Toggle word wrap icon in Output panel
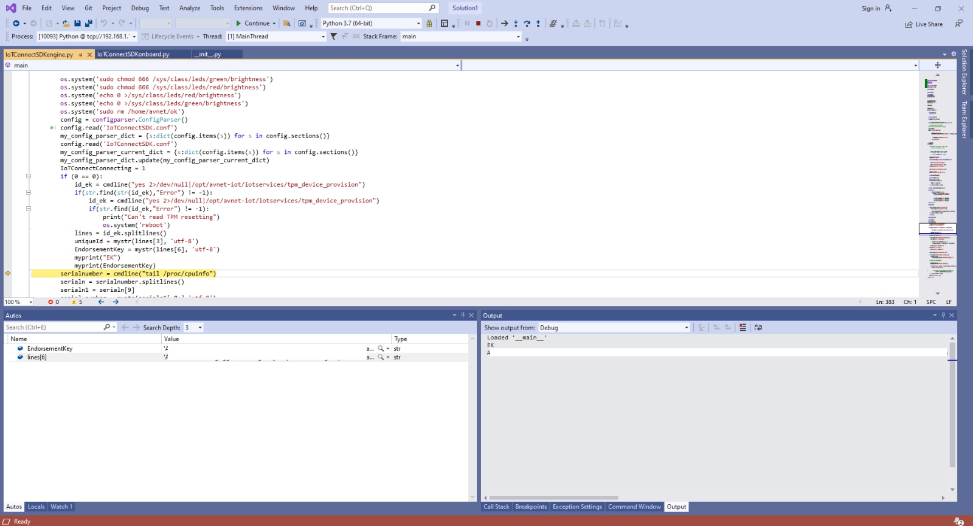This screenshot has height=526, width=973. pos(758,327)
